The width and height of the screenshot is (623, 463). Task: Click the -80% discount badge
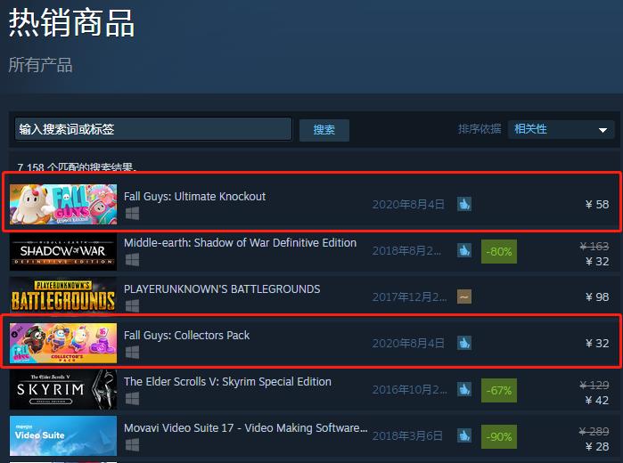point(499,251)
